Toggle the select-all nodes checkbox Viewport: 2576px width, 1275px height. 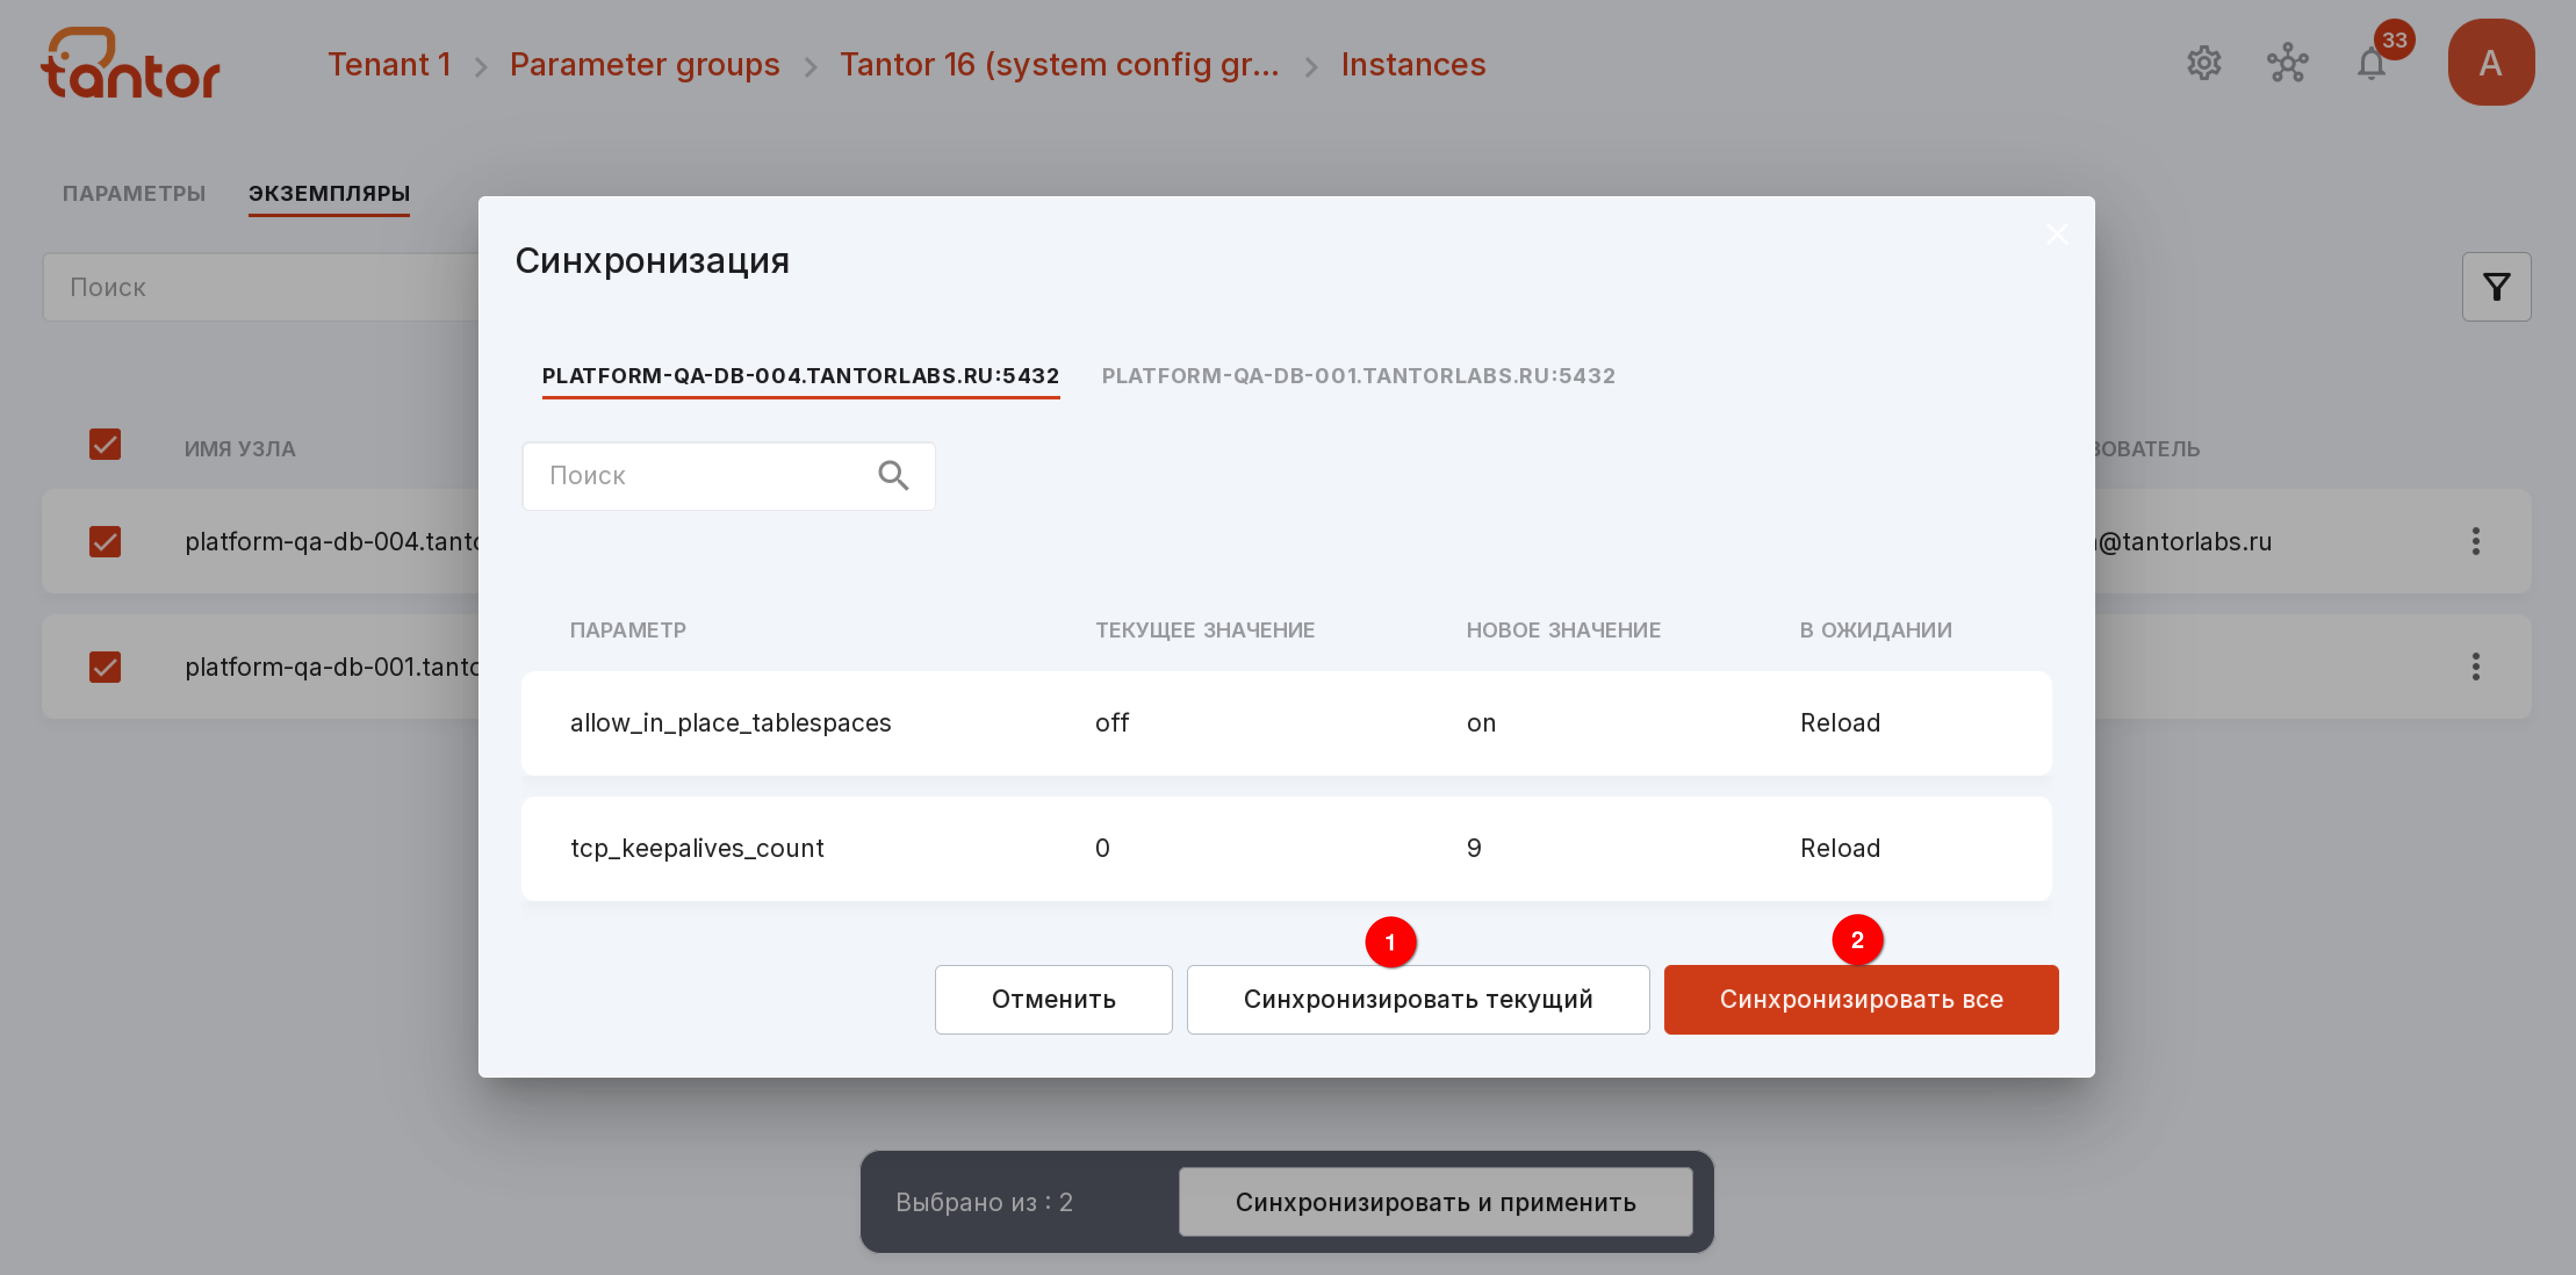coord(105,444)
